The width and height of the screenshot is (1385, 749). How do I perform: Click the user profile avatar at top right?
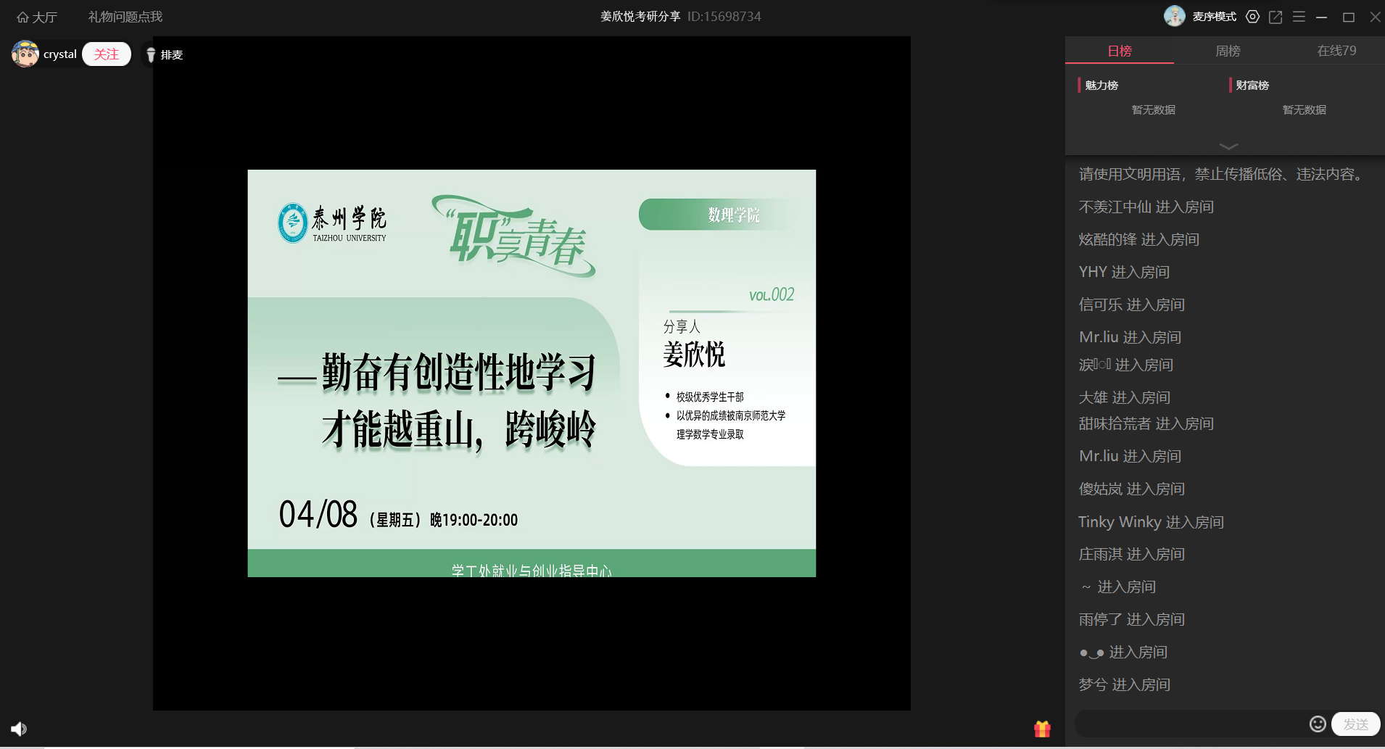pos(1174,16)
